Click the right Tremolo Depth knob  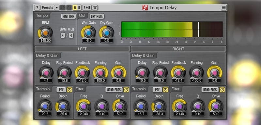pos(159,106)
